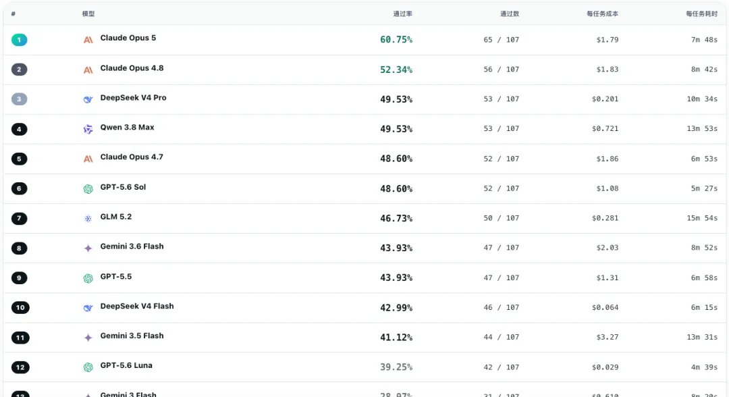Viewport: 729px width, 397px height.
Task: Click the rank 3 bronze badge
Action: (x=19, y=99)
